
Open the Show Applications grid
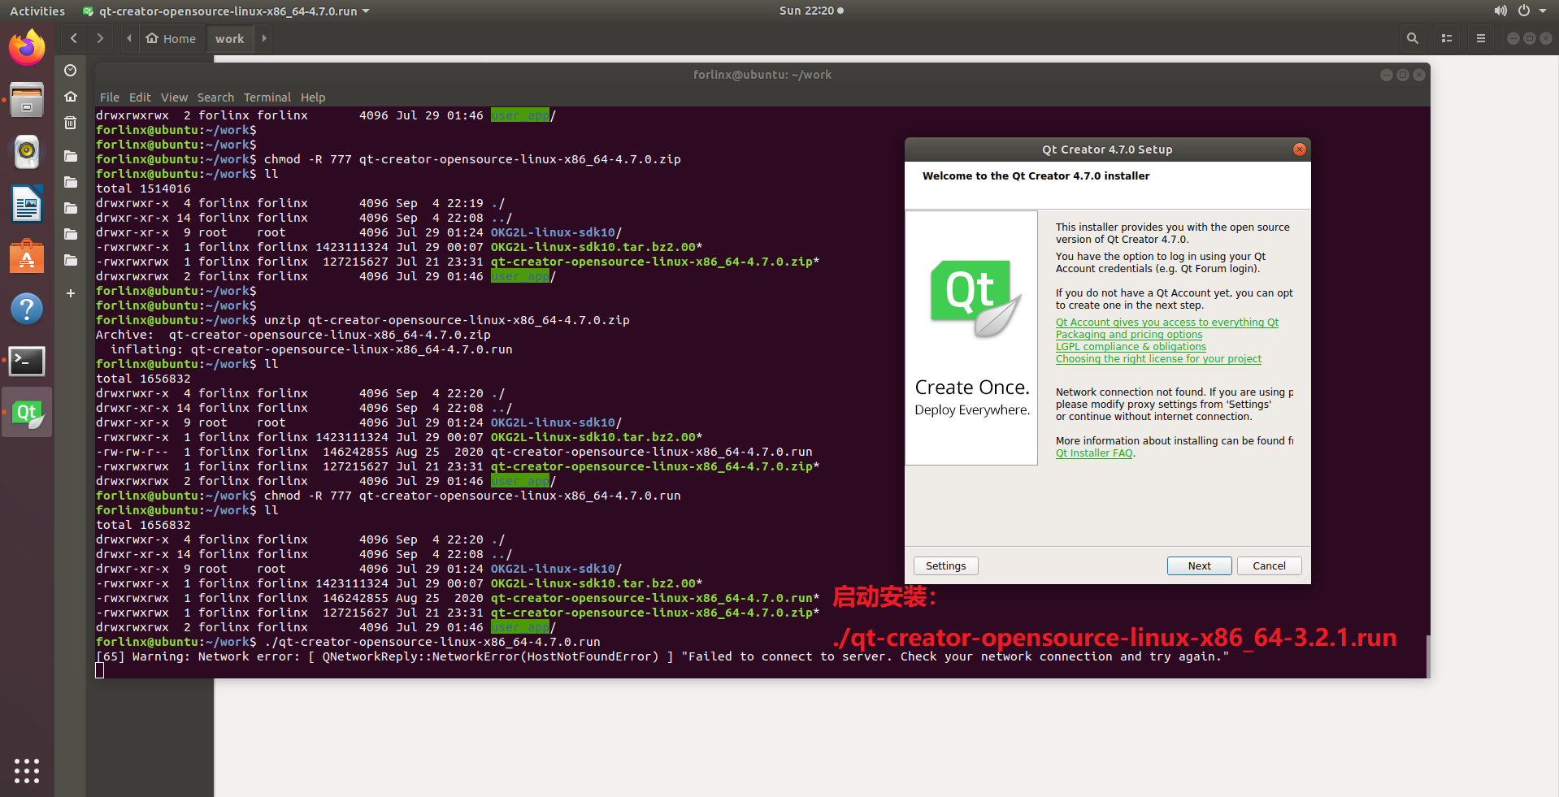(x=27, y=770)
